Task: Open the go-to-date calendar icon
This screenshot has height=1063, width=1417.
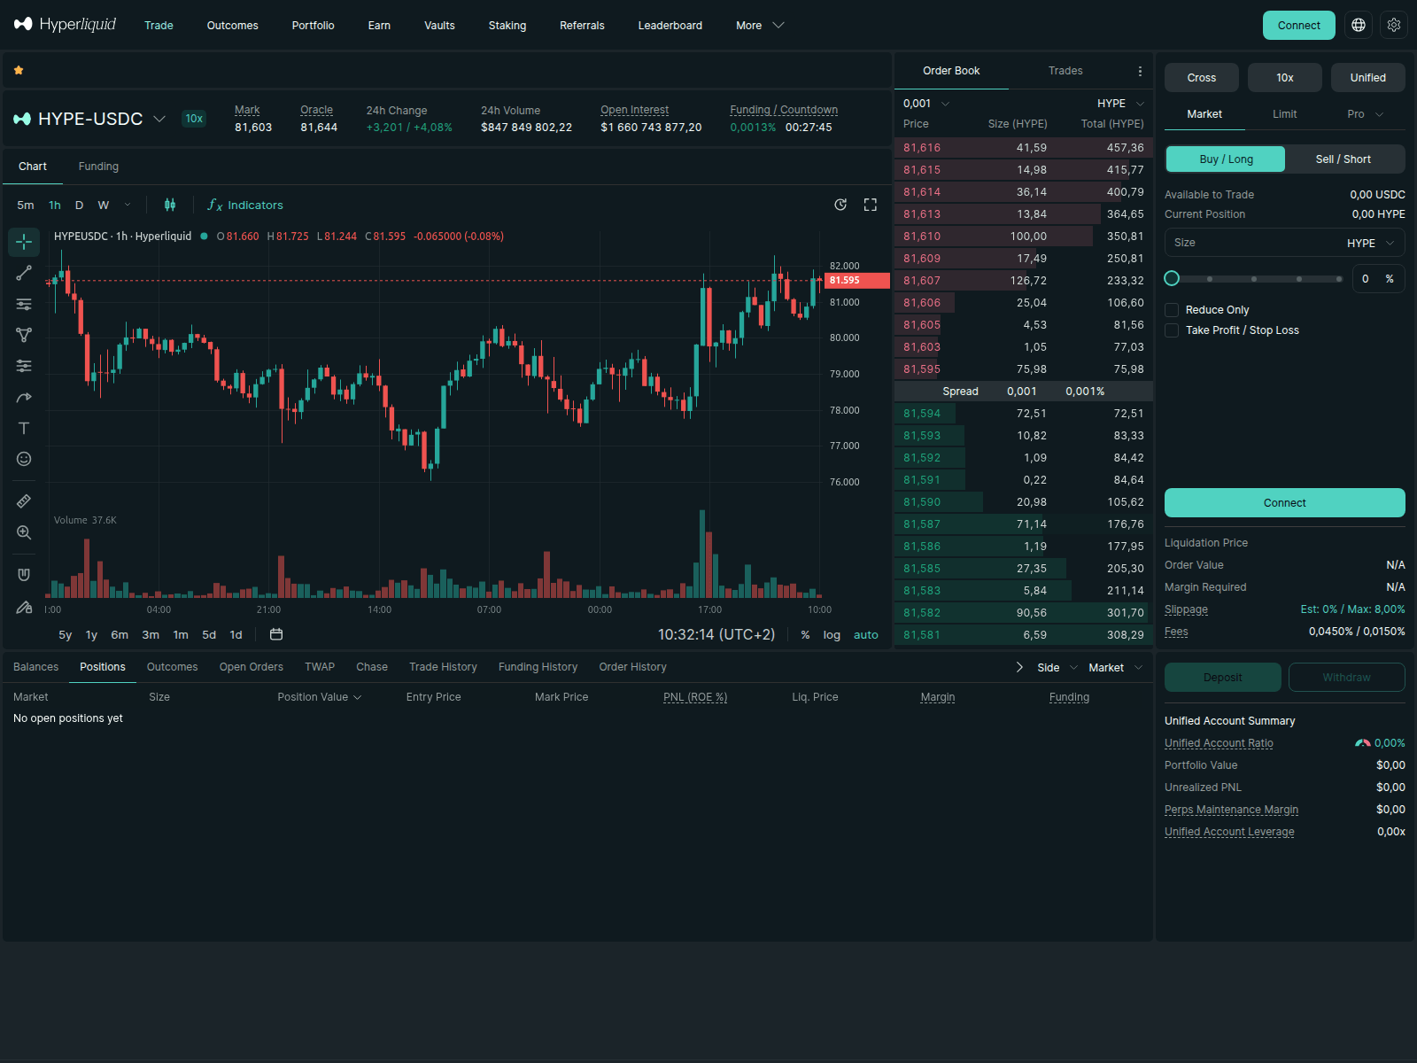Action: (x=276, y=634)
